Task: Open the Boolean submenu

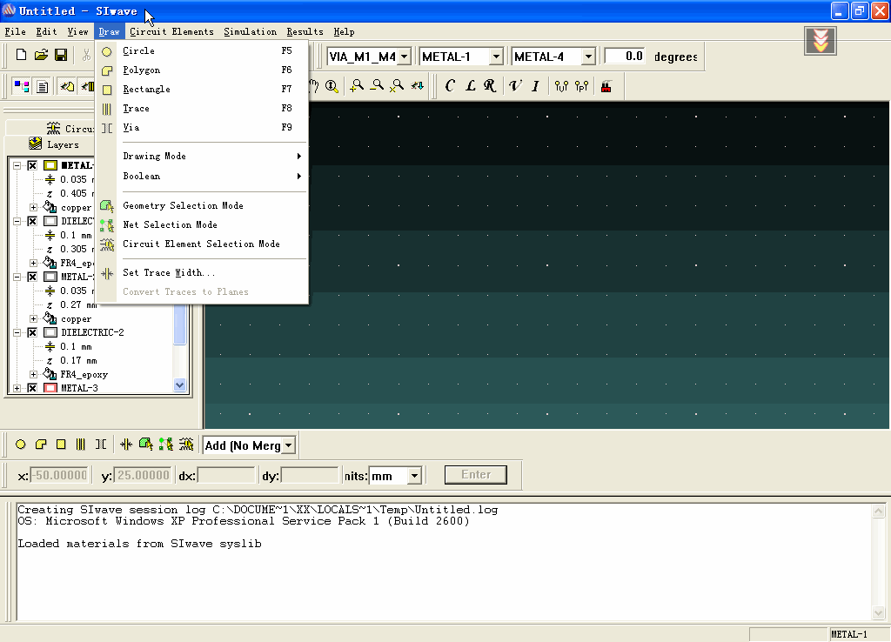Action: [202, 176]
